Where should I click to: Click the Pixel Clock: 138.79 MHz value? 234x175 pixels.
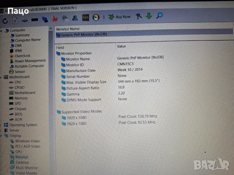(138, 116)
